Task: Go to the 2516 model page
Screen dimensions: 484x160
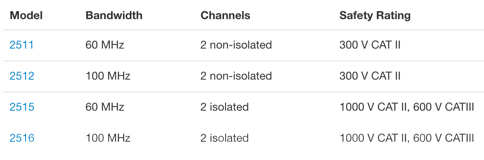Action: click(22, 138)
